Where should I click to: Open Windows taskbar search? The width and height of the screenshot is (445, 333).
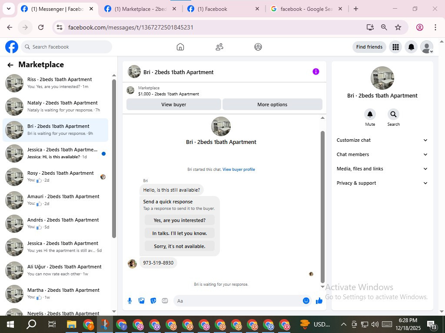coord(31,324)
